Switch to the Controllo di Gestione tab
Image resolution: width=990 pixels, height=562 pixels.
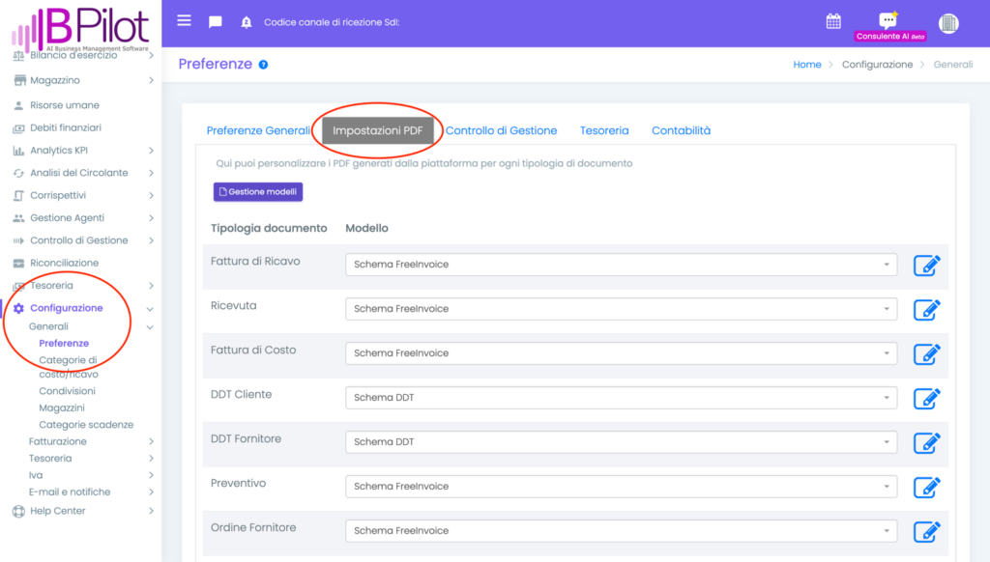click(x=501, y=130)
